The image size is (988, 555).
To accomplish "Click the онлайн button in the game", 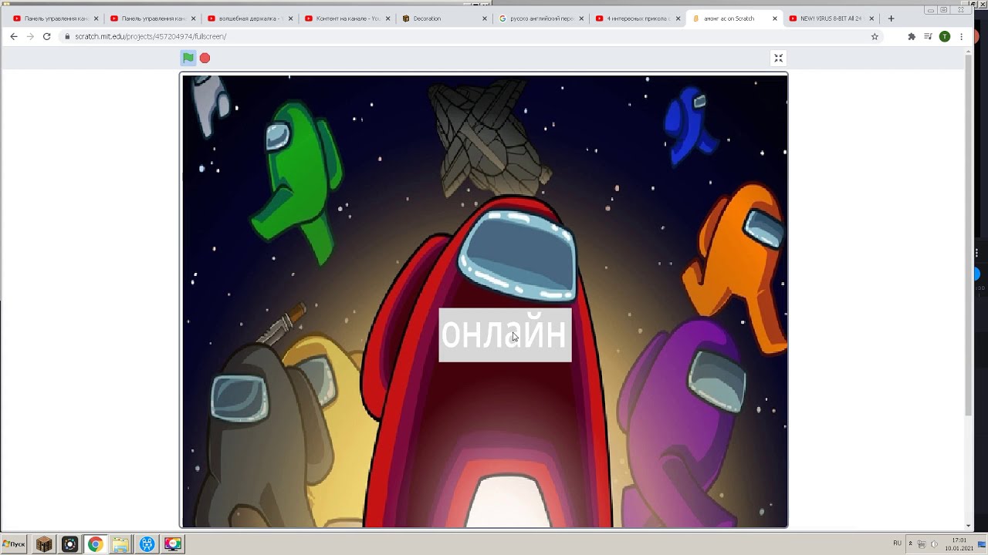I will click(505, 335).
